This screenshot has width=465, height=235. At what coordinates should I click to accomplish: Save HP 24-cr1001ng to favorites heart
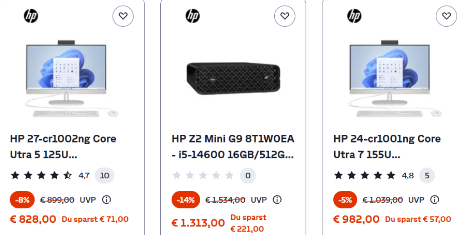pos(446,16)
